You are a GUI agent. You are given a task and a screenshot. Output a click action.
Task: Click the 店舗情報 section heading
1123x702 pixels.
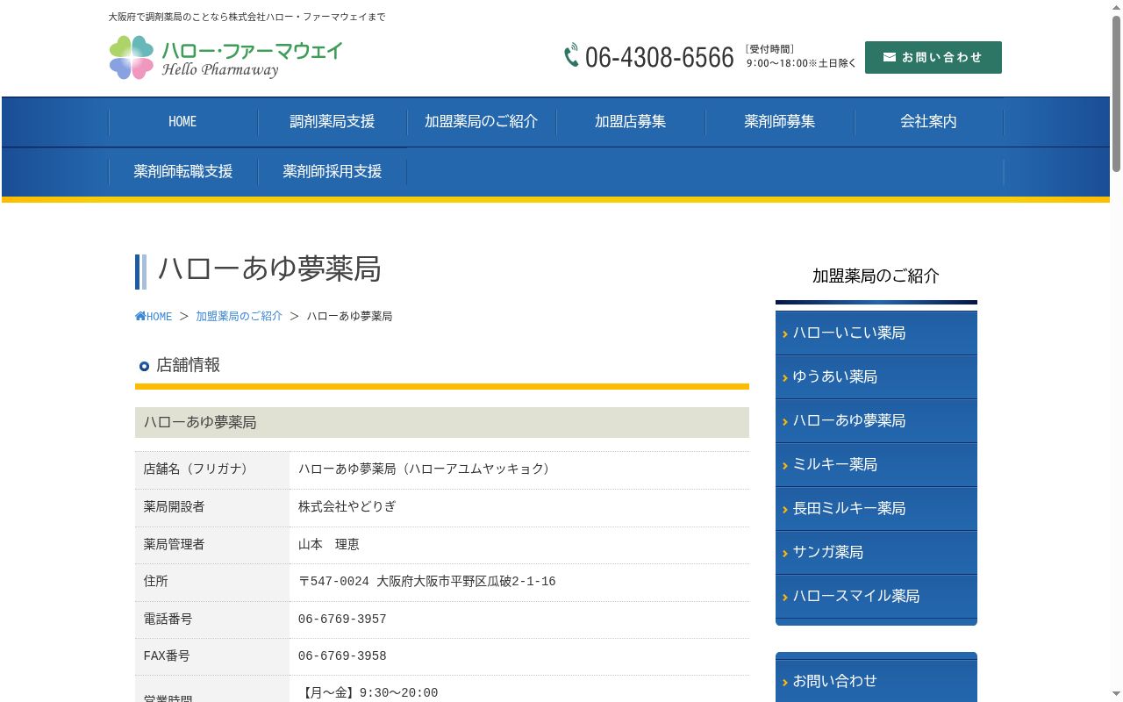click(188, 366)
